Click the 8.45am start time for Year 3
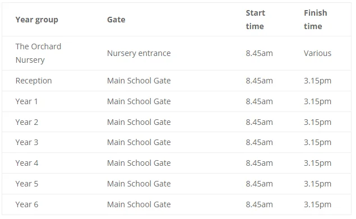Viewport: 356px width, 219px height. [x=259, y=142]
